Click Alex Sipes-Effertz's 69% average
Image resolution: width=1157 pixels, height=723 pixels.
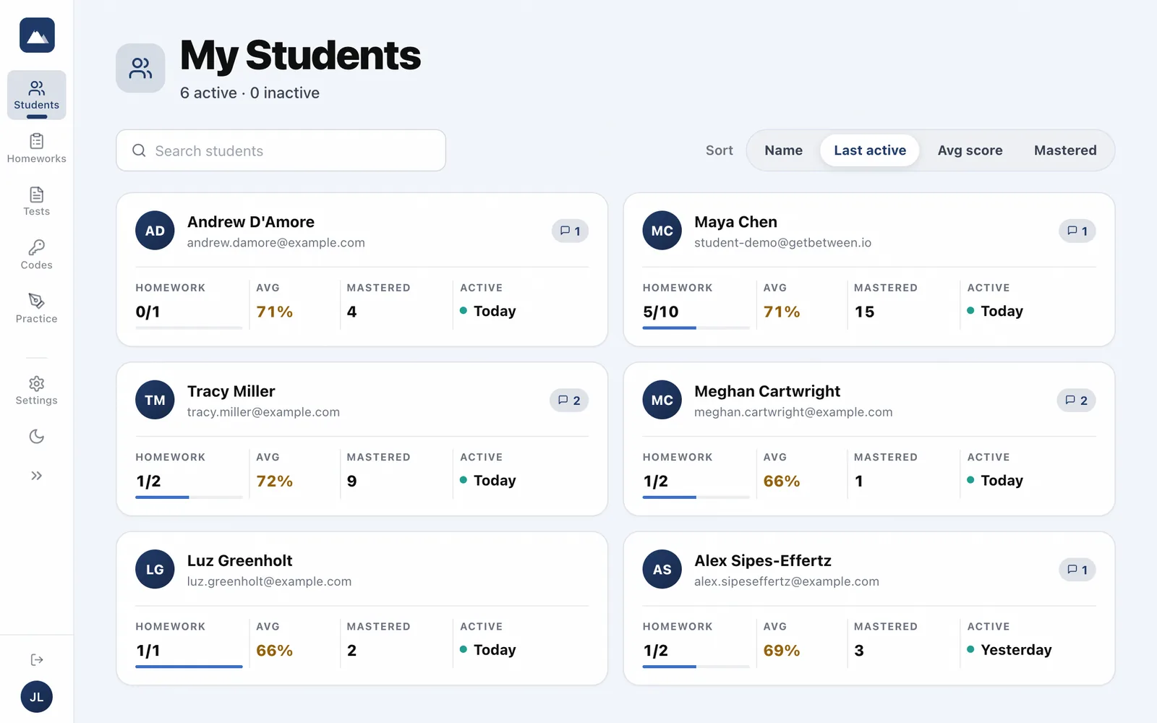[782, 651]
